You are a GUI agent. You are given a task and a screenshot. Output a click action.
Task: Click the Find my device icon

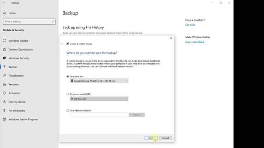[x=5, y=102]
